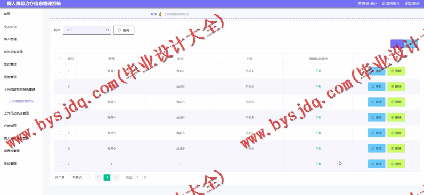This screenshot has height=195, width=424.
Task: Click the 账号3 cell
Action: click(x=111, y=102)
